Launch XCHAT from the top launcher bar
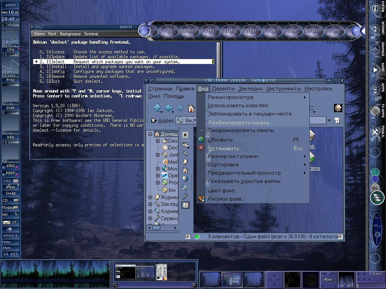 point(251,31)
